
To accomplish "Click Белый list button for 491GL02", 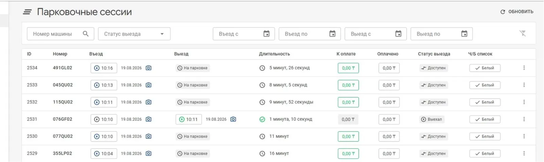I will coord(485,68).
